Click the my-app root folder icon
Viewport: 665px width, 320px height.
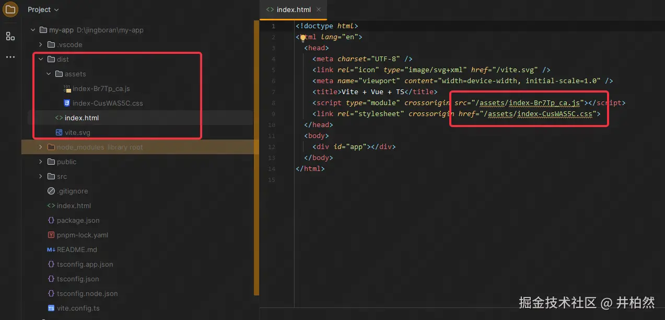click(43, 30)
